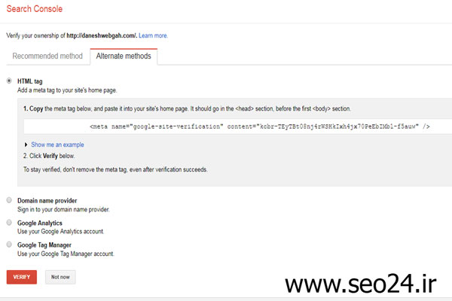Click inside the meta tag code field
This screenshot has width=452, height=301.
pyautogui.click(x=238, y=126)
